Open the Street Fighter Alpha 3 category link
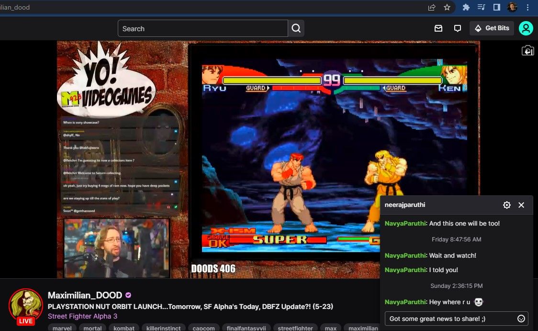Screen dimensions: 538x331 click(x=82, y=316)
